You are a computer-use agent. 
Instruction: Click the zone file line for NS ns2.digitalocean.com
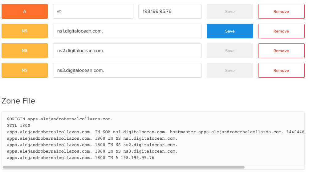click(x=92, y=145)
